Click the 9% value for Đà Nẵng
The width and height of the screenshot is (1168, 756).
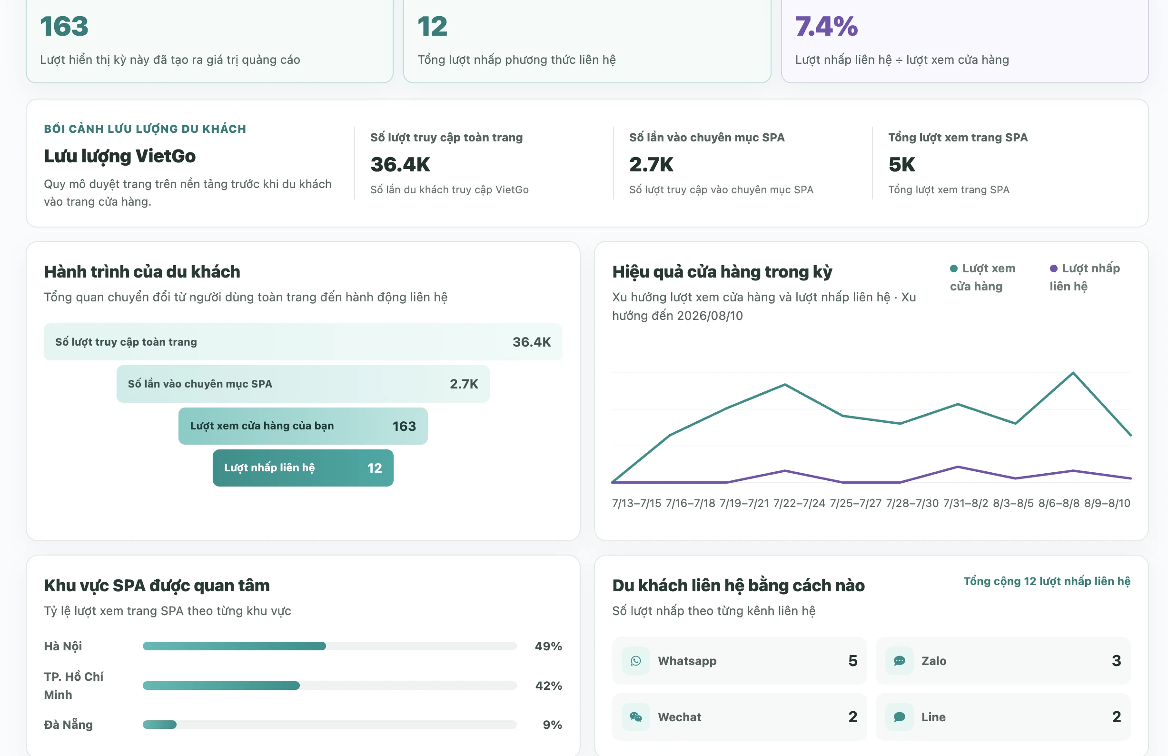553,725
